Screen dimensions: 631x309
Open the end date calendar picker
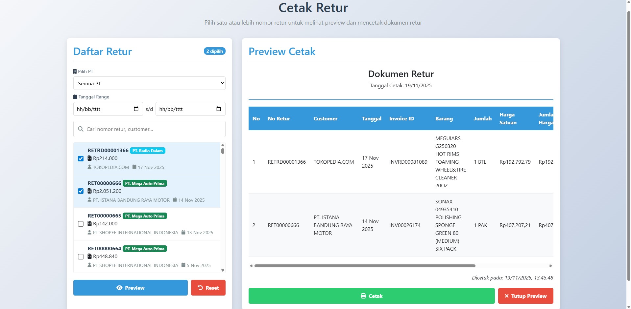point(218,109)
